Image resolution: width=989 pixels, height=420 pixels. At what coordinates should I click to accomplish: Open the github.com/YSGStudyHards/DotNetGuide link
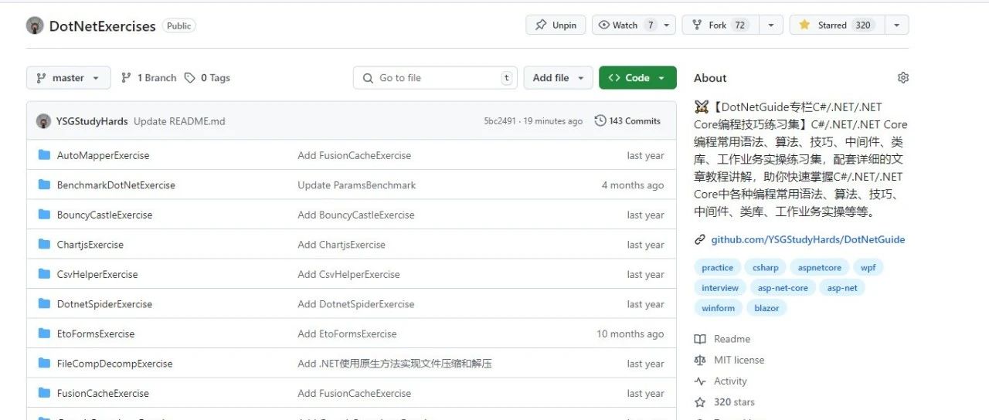808,239
